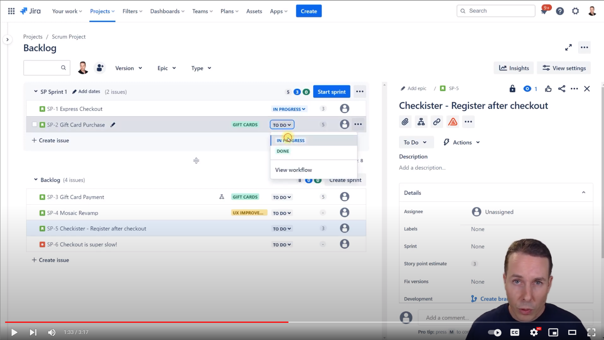Click the link issue icon
The height and width of the screenshot is (340, 604).
tap(436, 122)
